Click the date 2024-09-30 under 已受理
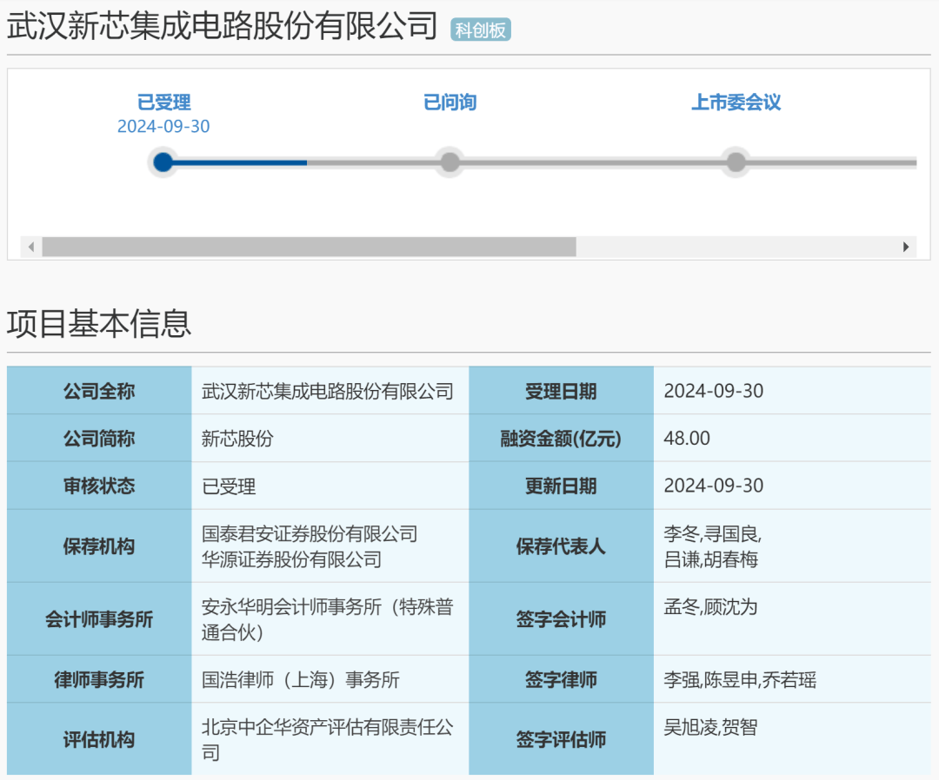 (163, 126)
